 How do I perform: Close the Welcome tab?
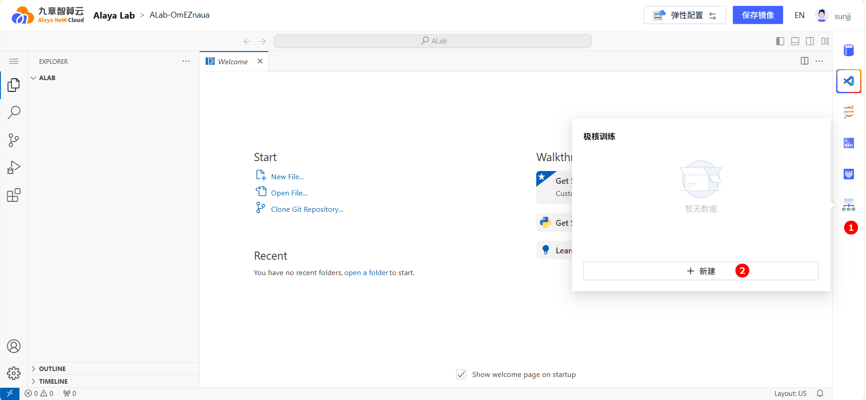(x=260, y=61)
